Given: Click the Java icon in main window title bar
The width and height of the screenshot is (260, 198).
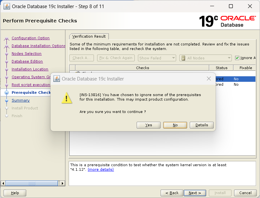Looking at the screenshot, I should tap(6, 6).
